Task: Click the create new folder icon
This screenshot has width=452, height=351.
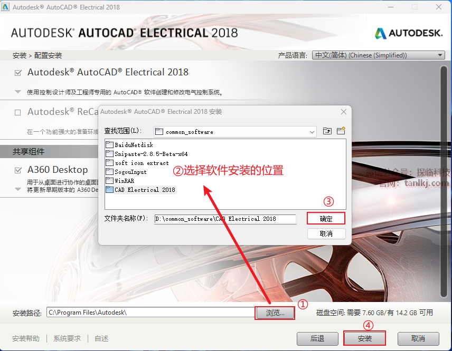Action: 341,131
